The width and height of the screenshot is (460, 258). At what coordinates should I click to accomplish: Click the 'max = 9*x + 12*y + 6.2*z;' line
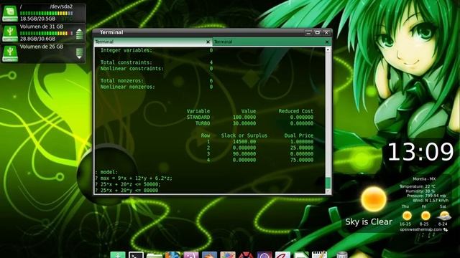[134, 178]
